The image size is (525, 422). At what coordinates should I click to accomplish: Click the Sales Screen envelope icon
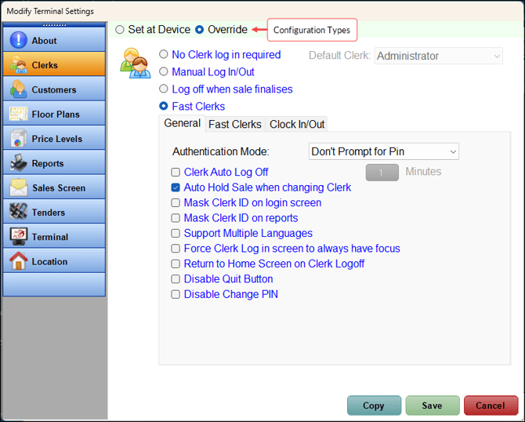(x=19, y=187)
